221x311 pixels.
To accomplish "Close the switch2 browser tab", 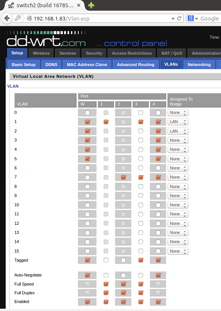I will click(79, 5).
